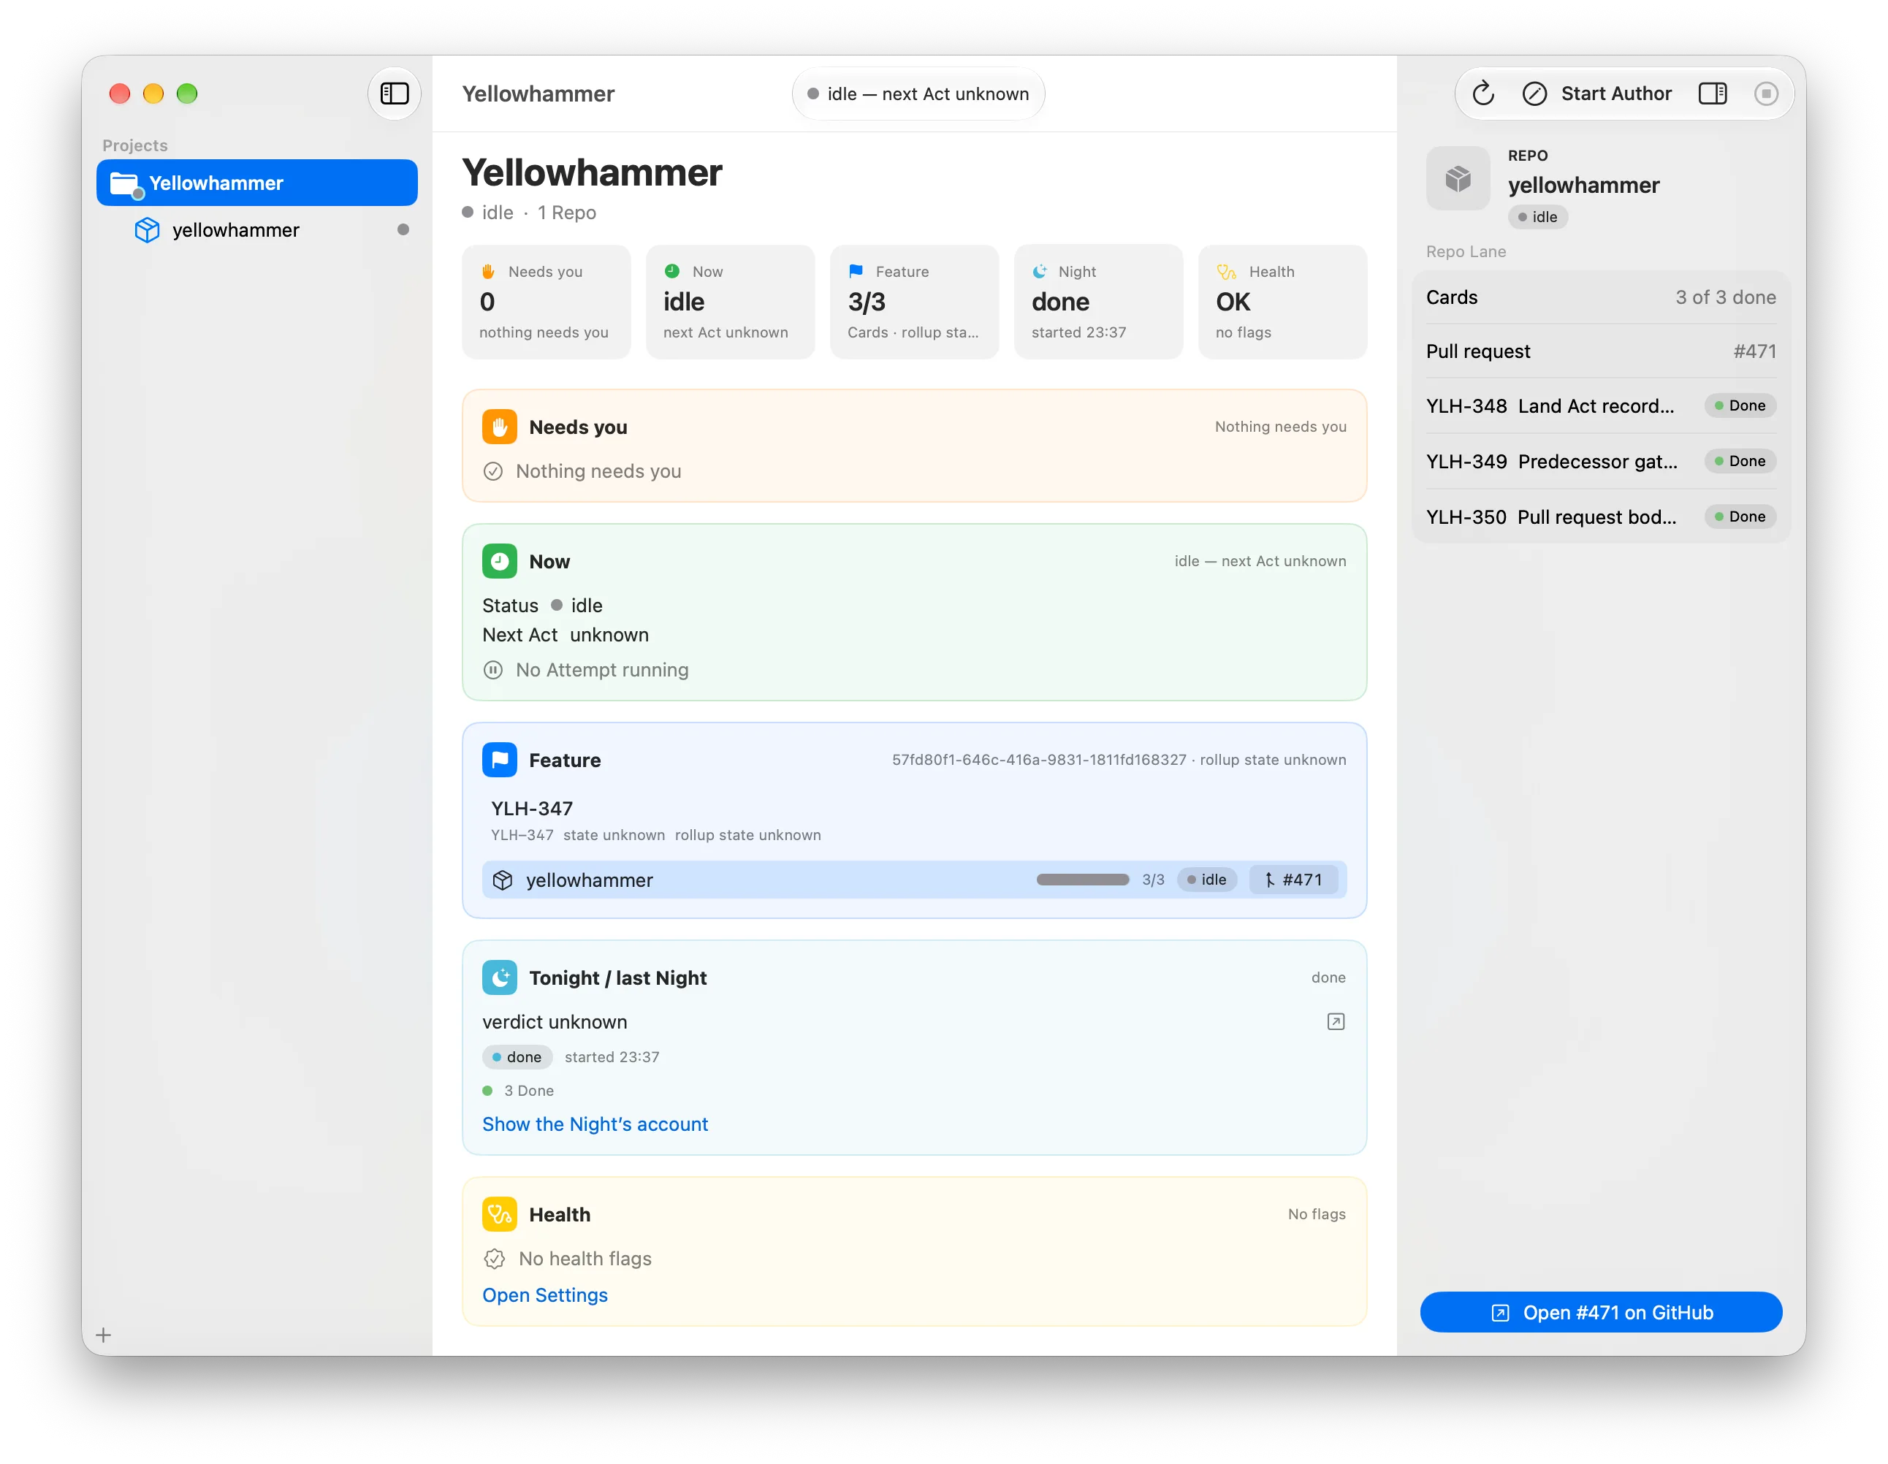Open the Needs you summary tile
Viewport: 1888px width, 1464px height.
[547, 302]
